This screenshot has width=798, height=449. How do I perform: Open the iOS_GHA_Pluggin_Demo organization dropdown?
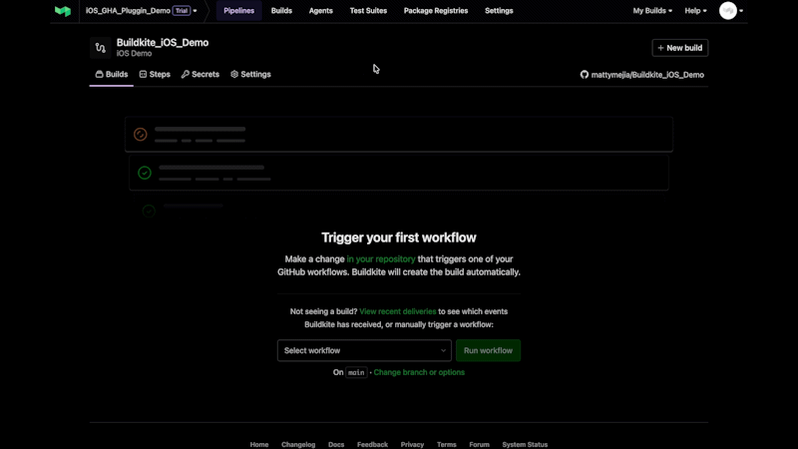pyautogui.click(x=141, y=11)
